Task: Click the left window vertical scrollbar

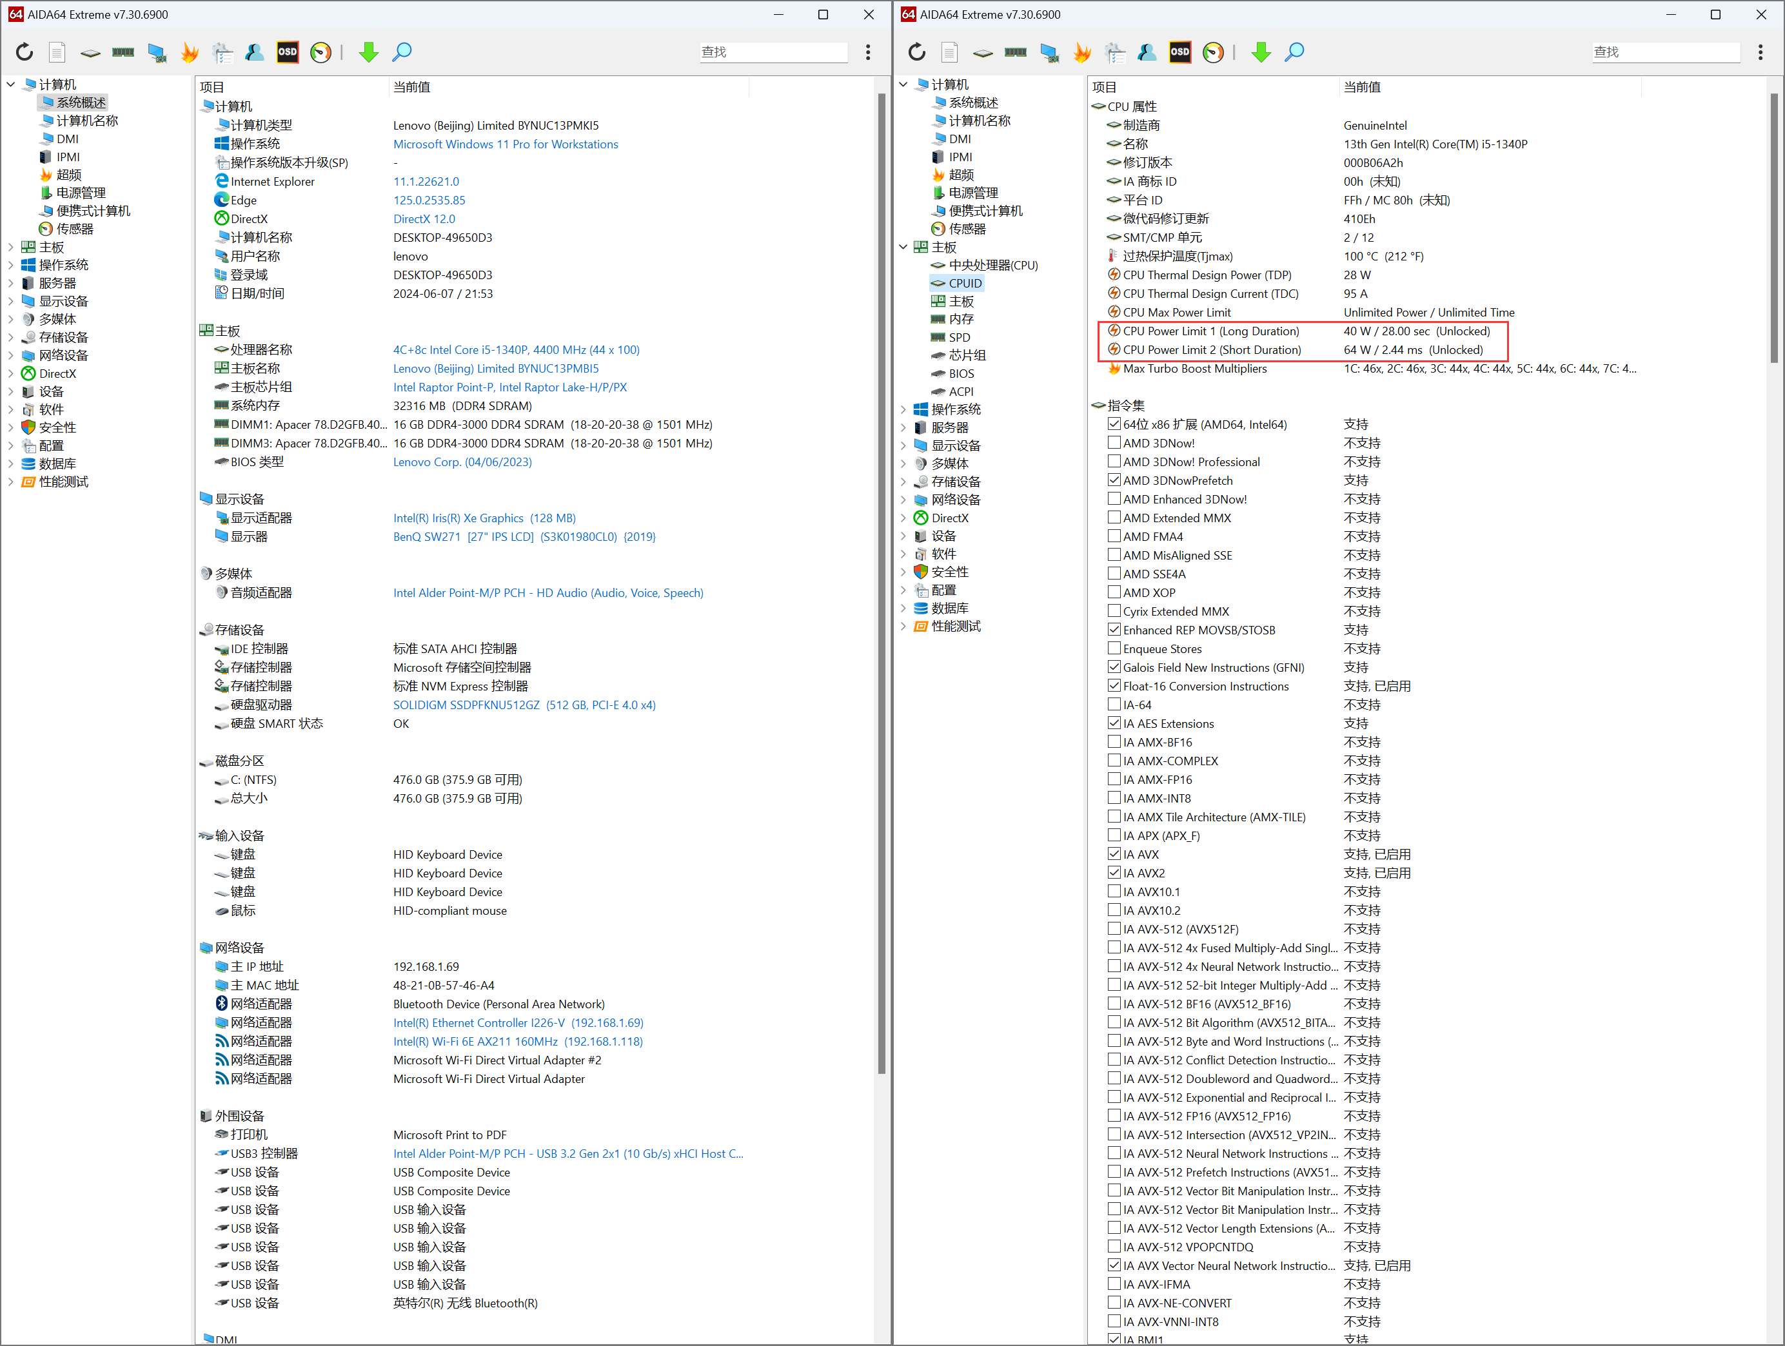Action: pos(881,581)
